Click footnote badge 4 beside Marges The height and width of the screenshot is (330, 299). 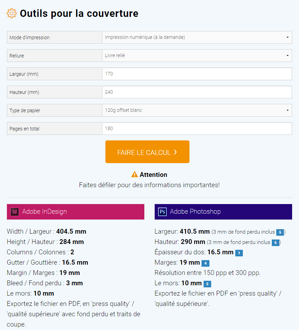click(x=205, y=263)
